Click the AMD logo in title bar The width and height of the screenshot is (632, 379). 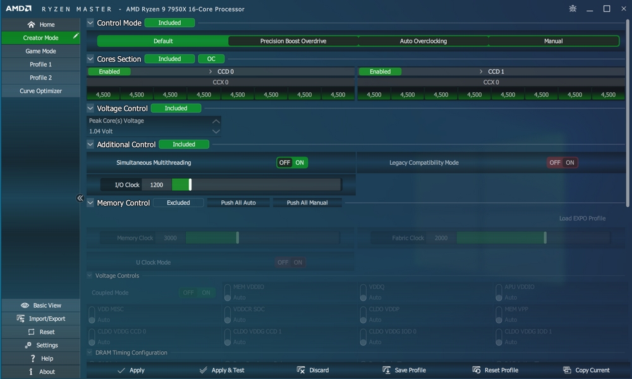tap(18, 8)
